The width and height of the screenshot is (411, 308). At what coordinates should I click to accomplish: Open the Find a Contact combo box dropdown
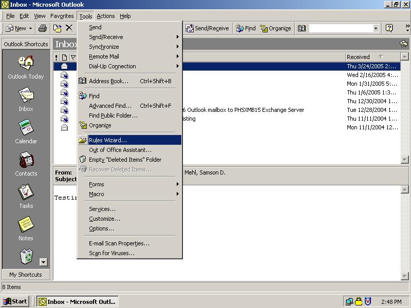click(376, 28)
